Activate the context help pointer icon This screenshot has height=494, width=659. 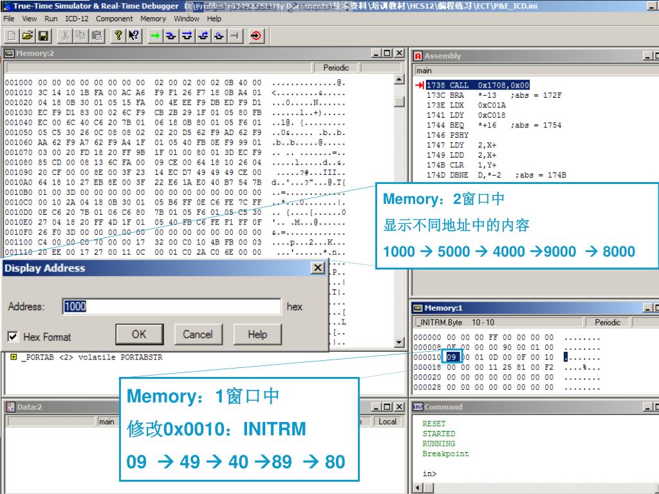point(134,36)
